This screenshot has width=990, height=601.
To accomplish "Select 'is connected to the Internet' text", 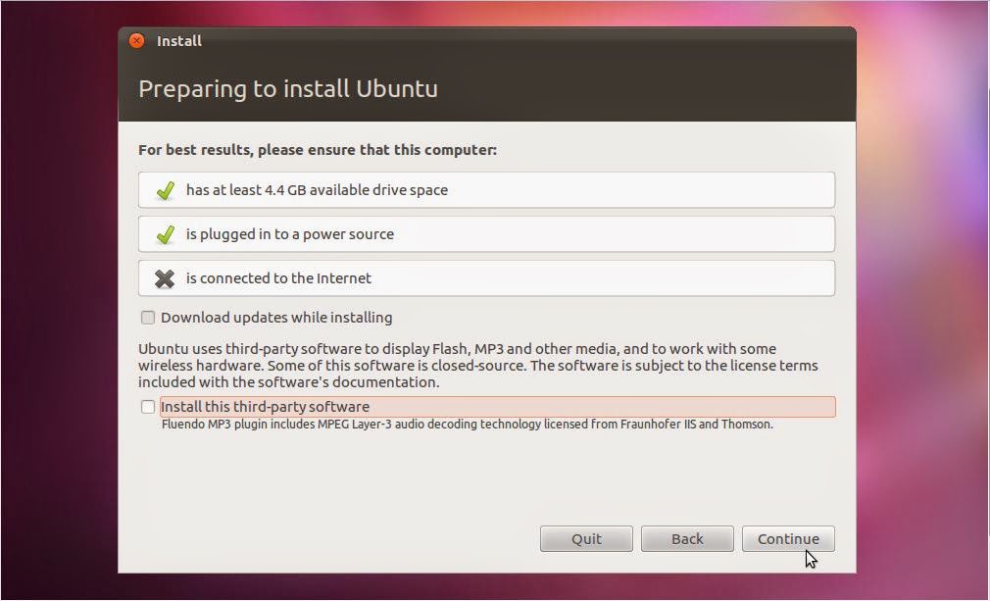I will 278,278.
